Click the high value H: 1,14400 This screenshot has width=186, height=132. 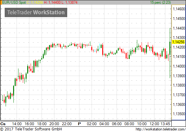(52, 2)
